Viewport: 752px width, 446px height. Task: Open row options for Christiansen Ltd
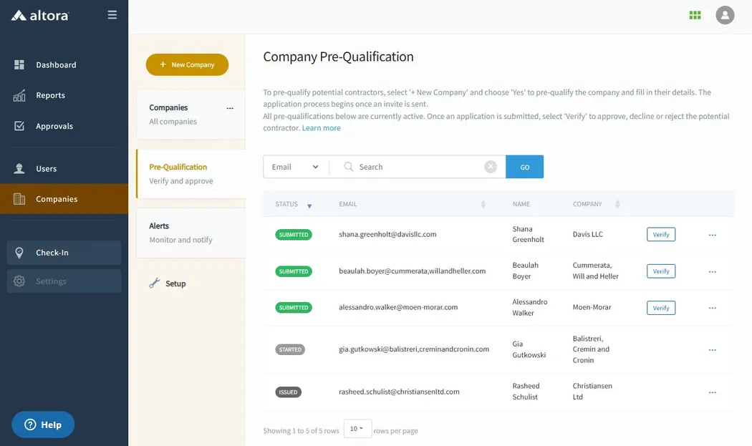712,392
